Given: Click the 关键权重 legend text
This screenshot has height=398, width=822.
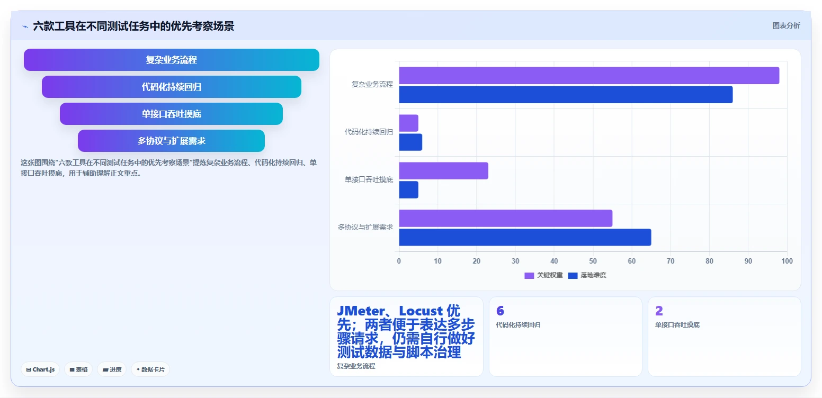Looking at the screenshot, I should point(550,276).
